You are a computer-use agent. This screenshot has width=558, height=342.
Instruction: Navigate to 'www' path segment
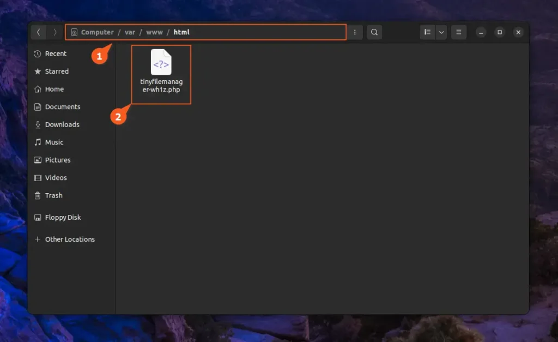[x=154, y=32]
